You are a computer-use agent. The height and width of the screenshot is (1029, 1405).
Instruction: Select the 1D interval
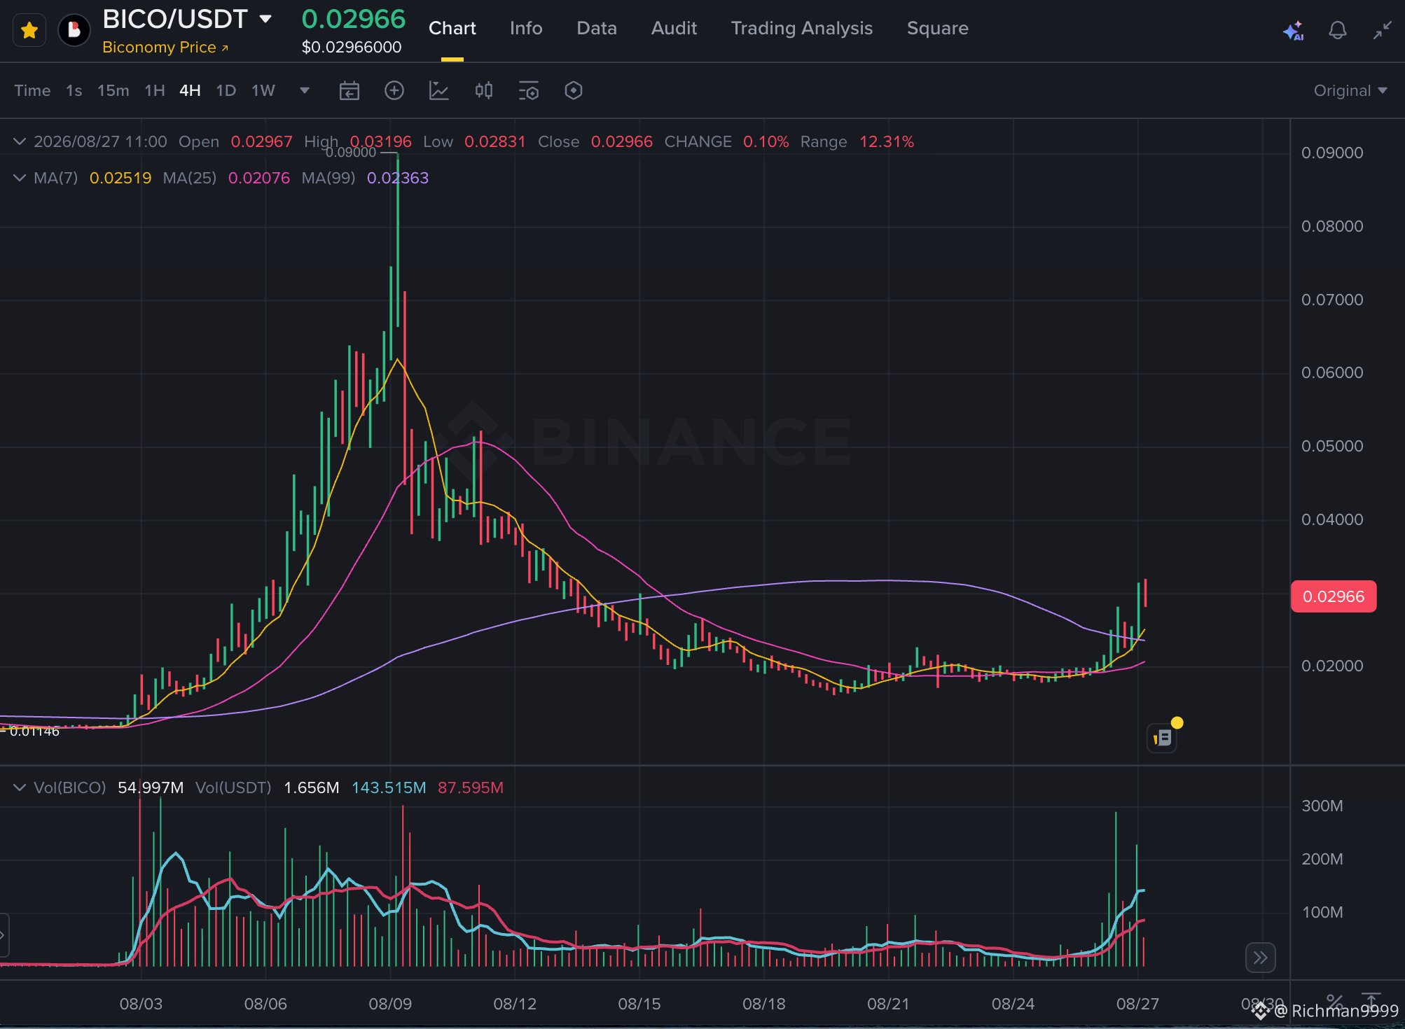coord(226,90)
